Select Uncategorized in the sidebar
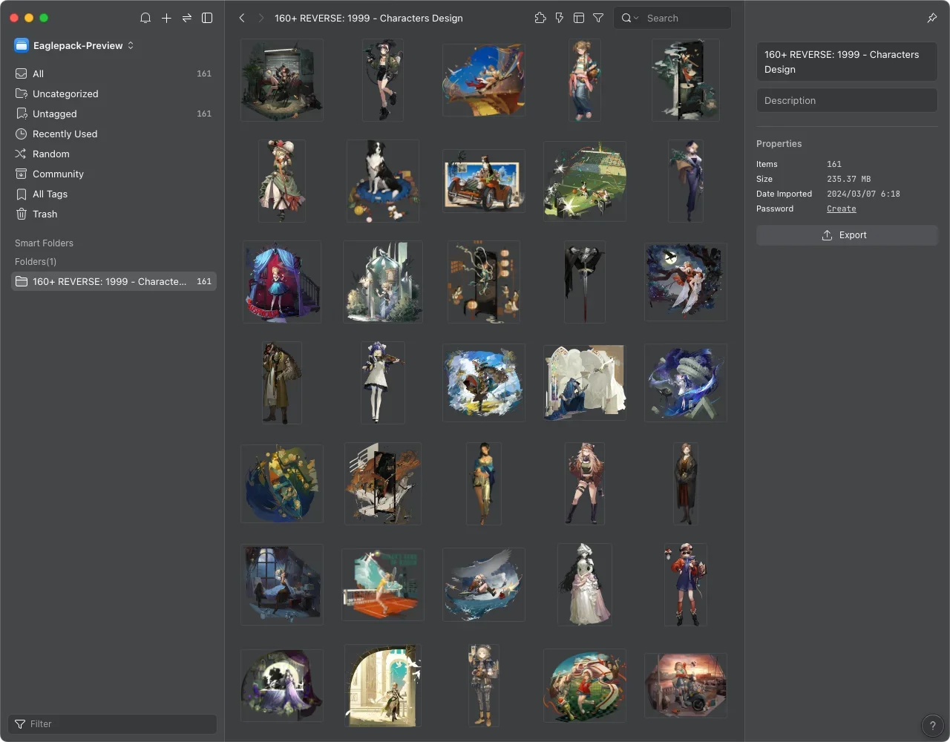 114,93
